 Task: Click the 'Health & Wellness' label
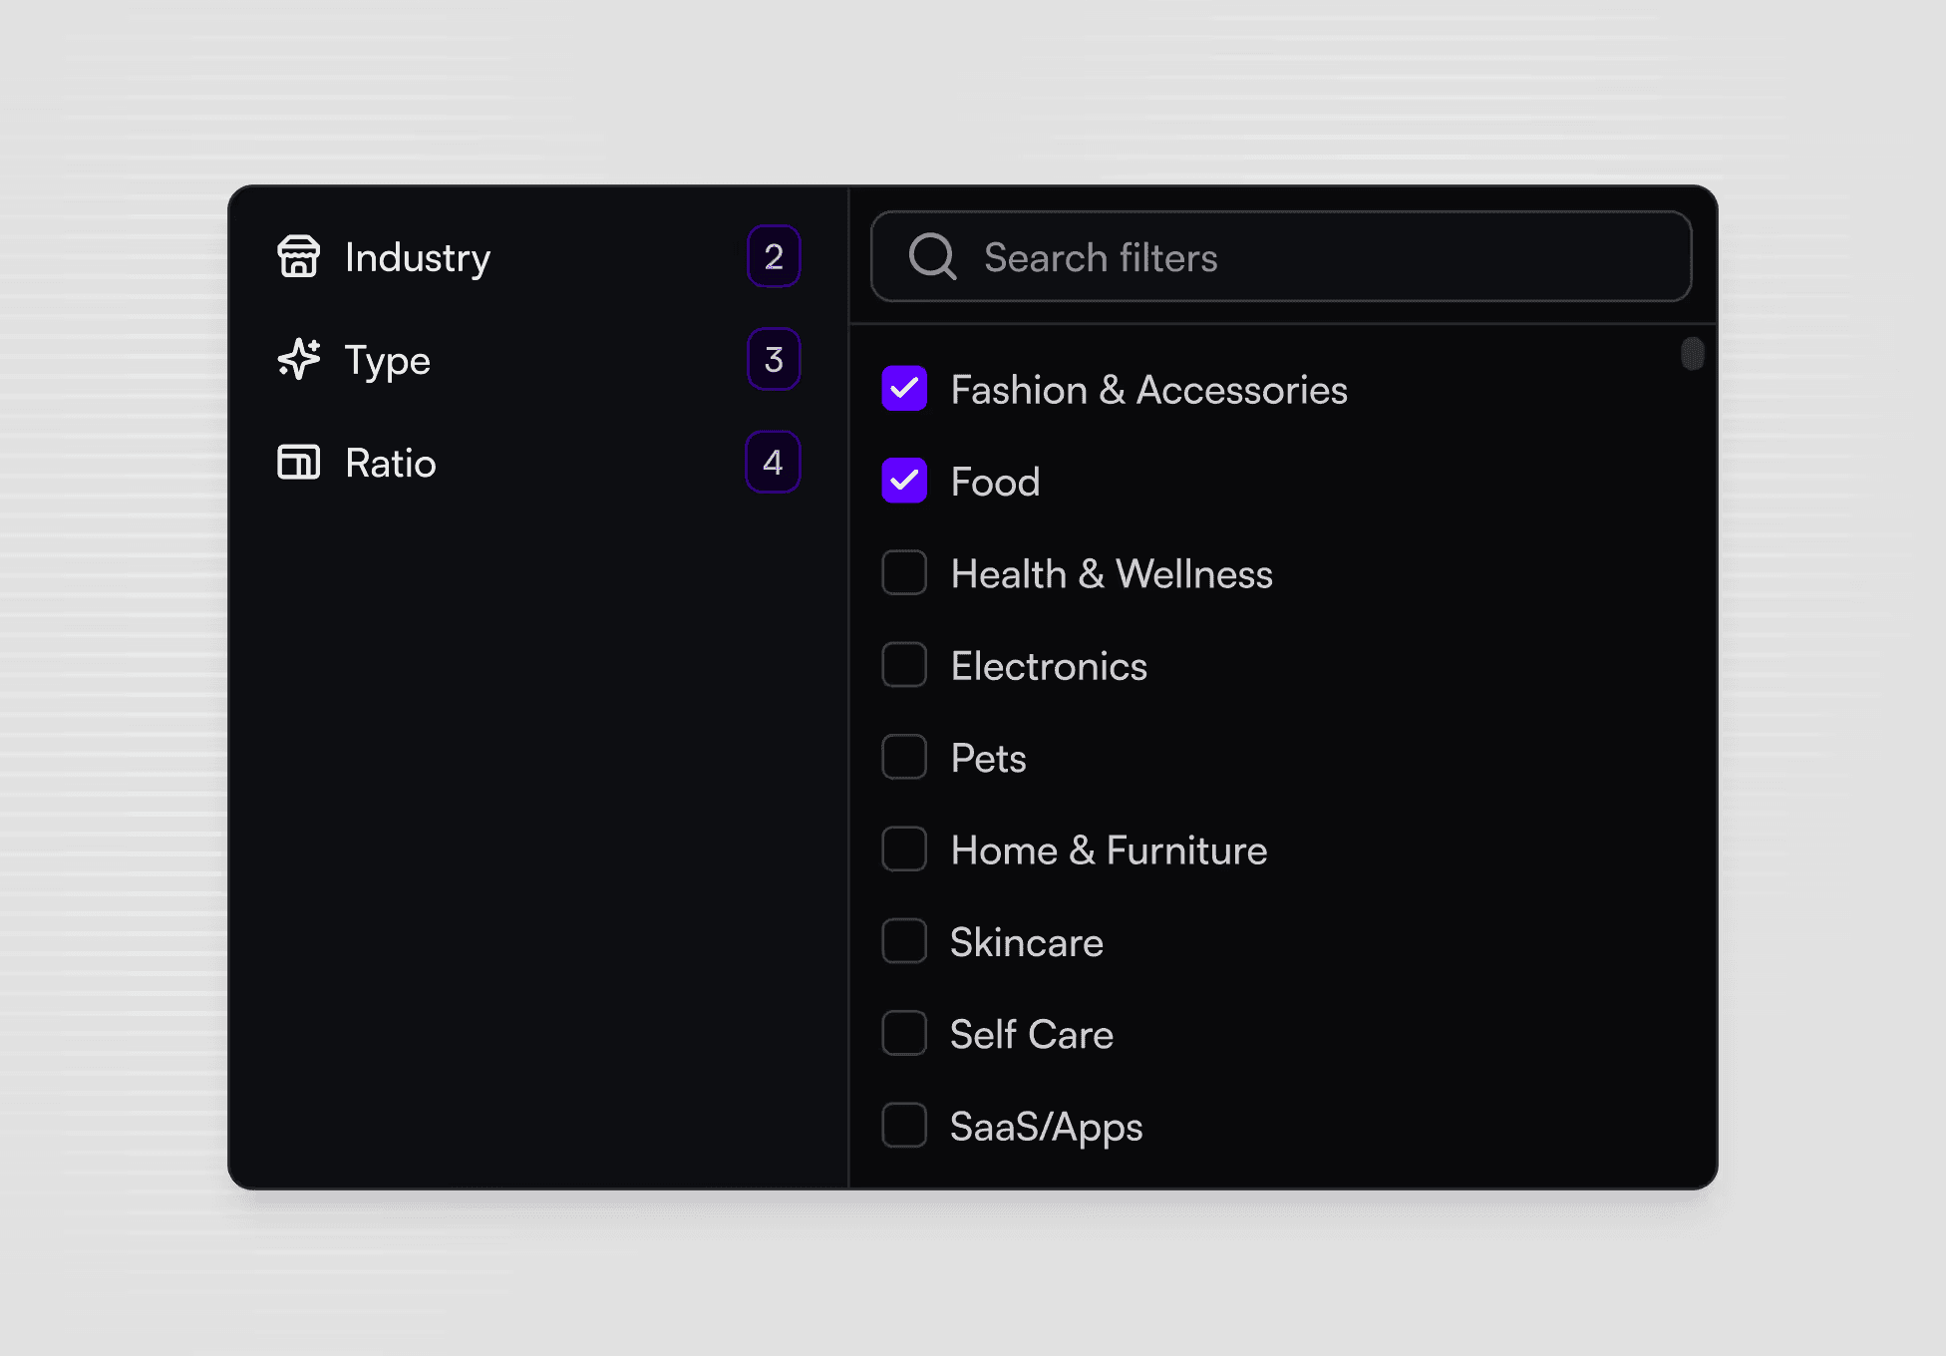(1112, 573)
